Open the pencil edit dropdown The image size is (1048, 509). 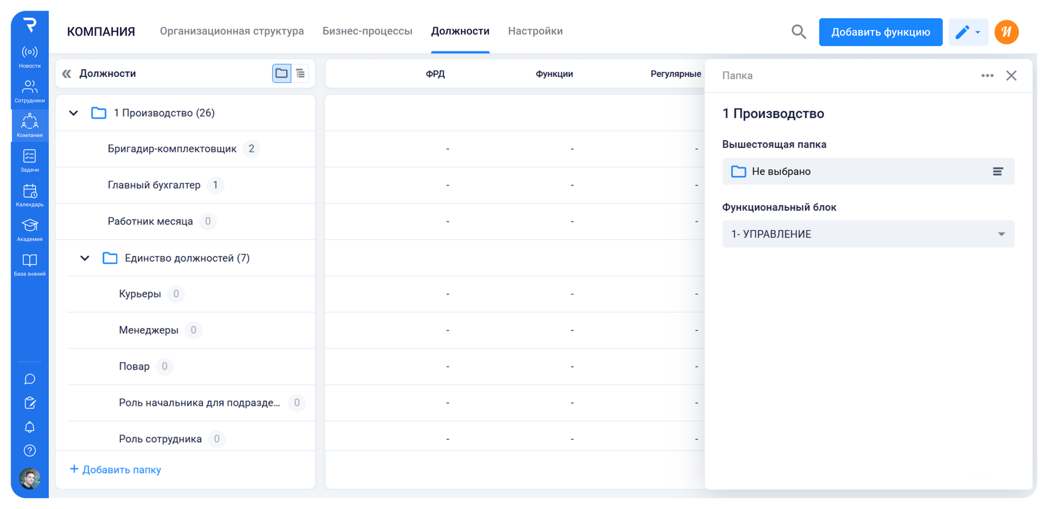click(968, 32)
